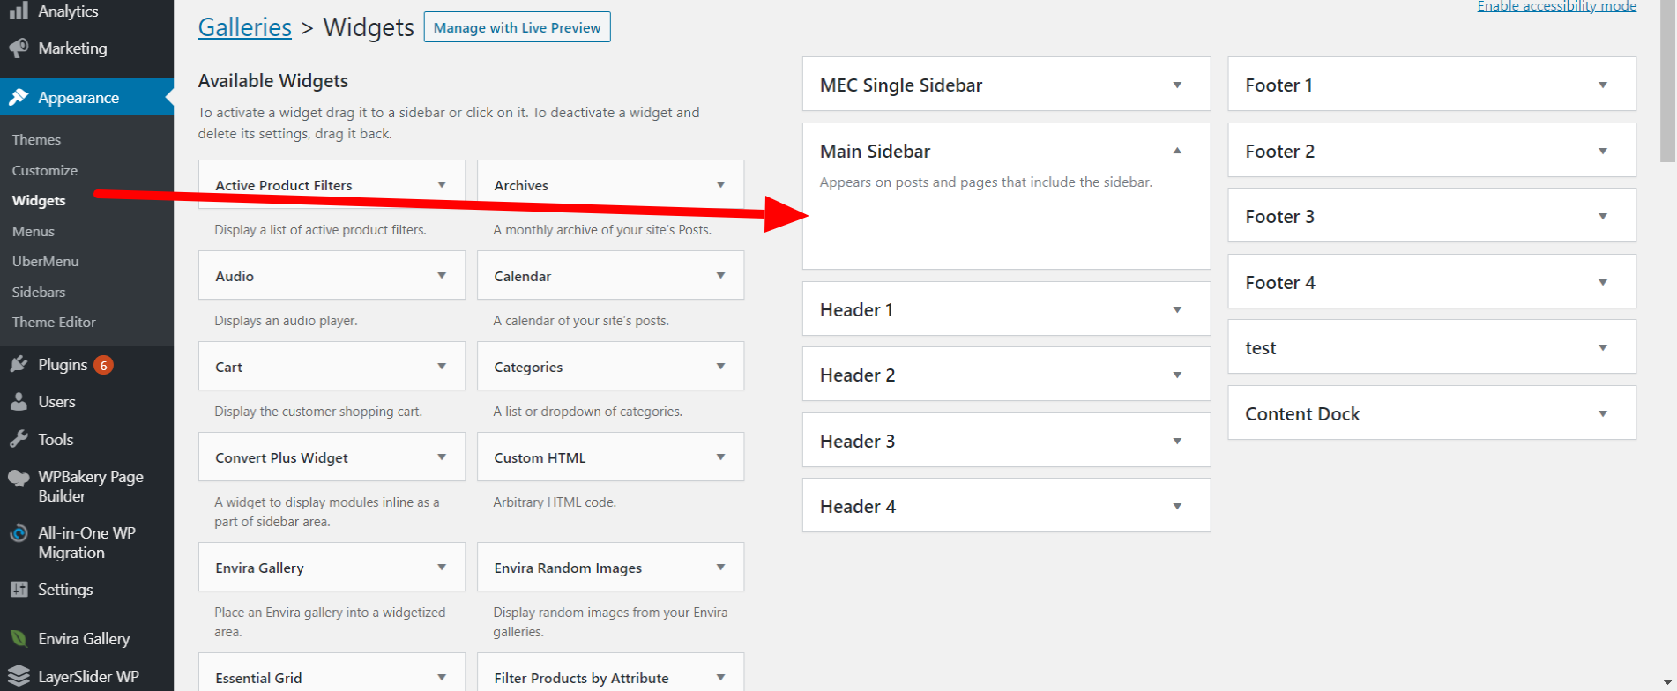Expand the Essential Grid widget arrow
This screenshot has height=691, width=1677.
point(442,678)
